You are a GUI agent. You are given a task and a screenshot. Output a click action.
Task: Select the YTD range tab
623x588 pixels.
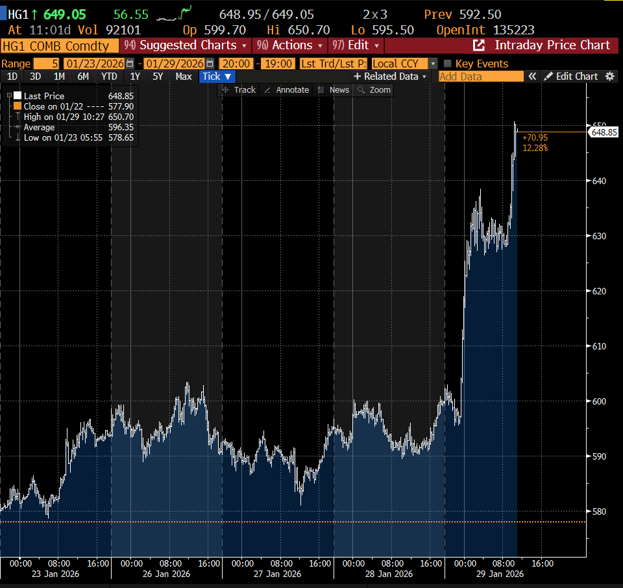click(109, 76)
